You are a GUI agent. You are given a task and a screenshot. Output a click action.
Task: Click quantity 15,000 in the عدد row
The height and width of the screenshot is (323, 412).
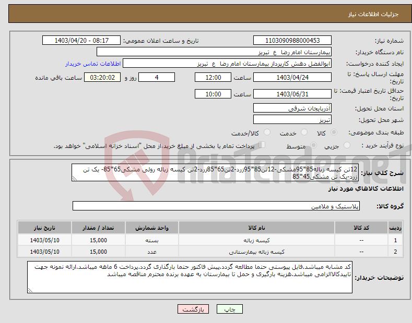click(98, 252)
